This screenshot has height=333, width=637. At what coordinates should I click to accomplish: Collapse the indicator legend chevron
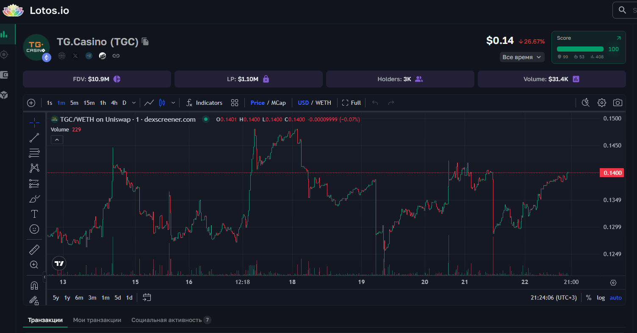tap(57, 139)
